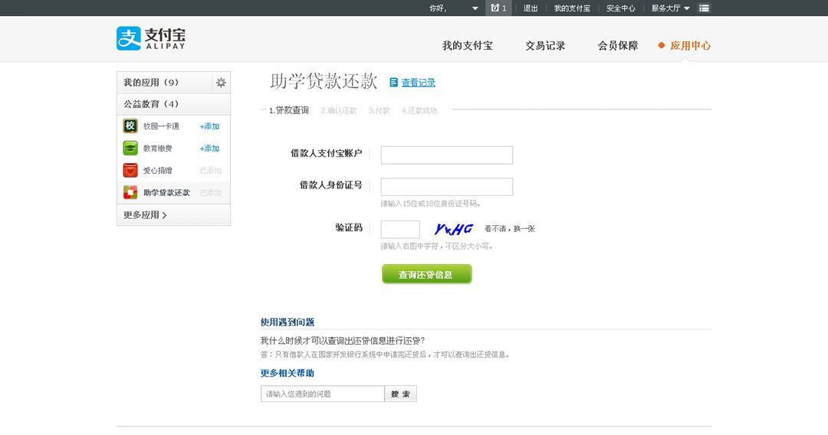
Task: Switch to 我的支付宝 main tab
Action: point(467,46)
